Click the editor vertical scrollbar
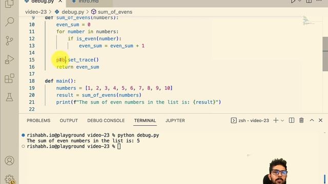 325,54
